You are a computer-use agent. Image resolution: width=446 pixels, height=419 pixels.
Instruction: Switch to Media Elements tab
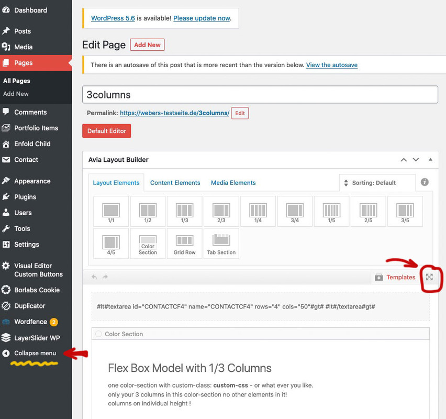click(233, 183)
